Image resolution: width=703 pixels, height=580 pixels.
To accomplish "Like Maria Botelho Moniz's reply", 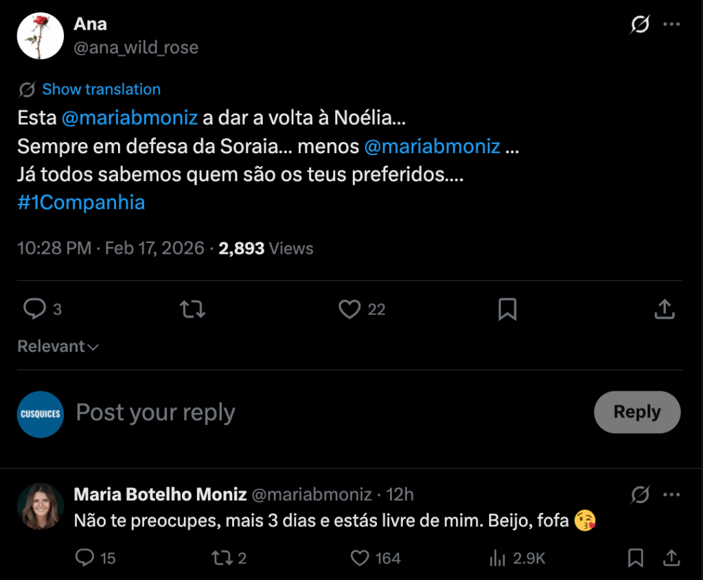I will (x=360, y=558).
